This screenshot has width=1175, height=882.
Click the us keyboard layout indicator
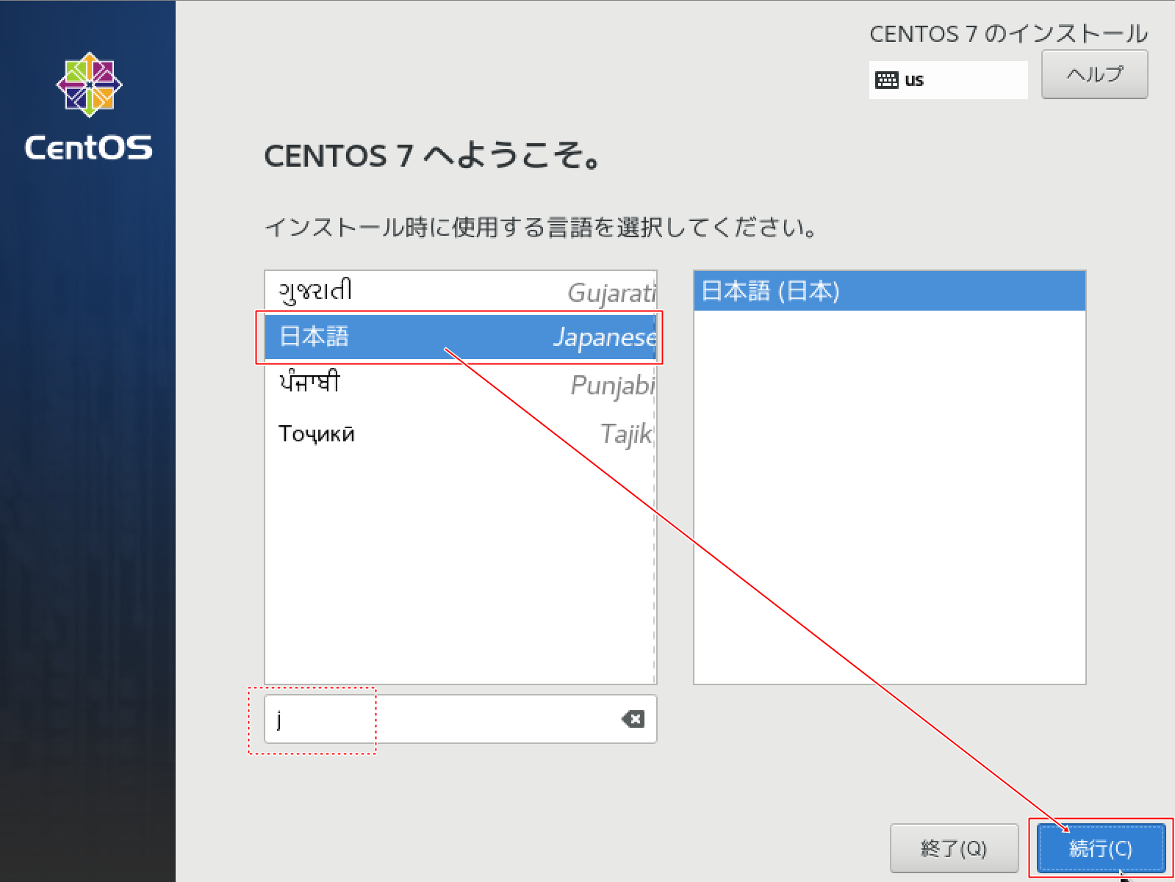tap(948, 80)
